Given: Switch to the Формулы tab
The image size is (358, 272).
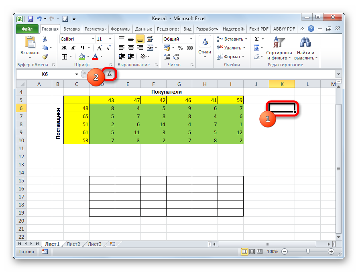Looking at the screenshot, I should [x=120, y=29].
